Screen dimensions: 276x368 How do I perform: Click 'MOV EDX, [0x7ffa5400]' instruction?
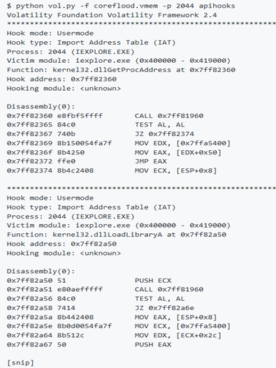[183, 143]
